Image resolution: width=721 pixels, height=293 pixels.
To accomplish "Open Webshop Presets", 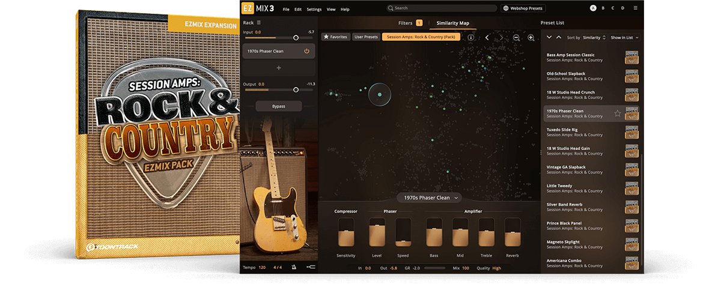I will click(523, 8).
